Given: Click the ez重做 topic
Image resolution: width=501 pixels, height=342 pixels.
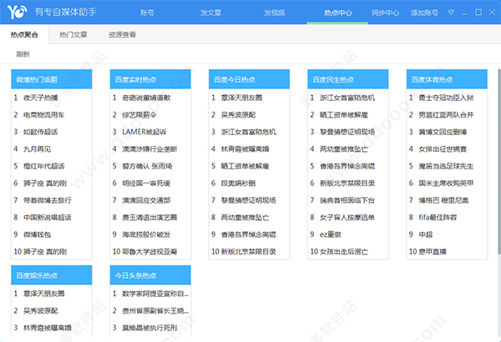Looking at the screenshot, I should pos(331,234).
